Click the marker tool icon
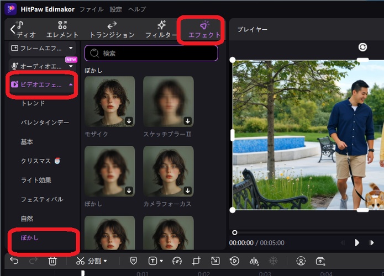 coord(134,261)
